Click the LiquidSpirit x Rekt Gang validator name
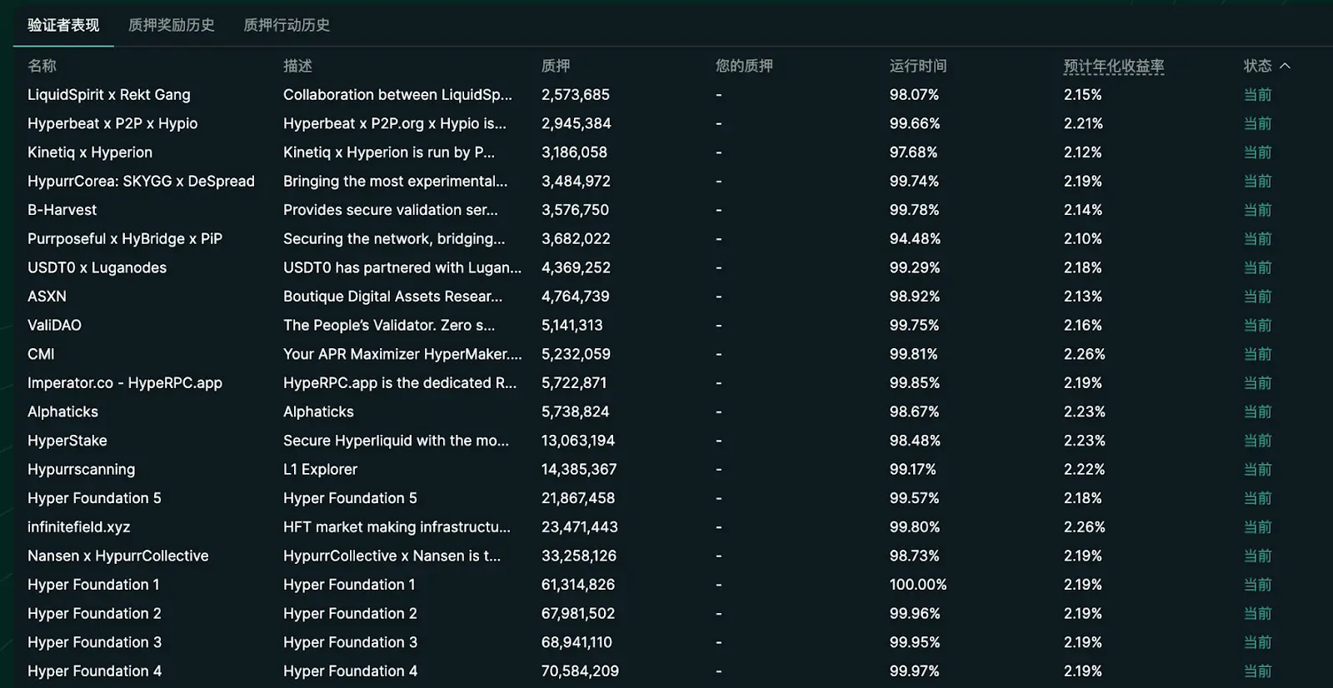This screenshot has height=688, width=1333. coord(108,95)
